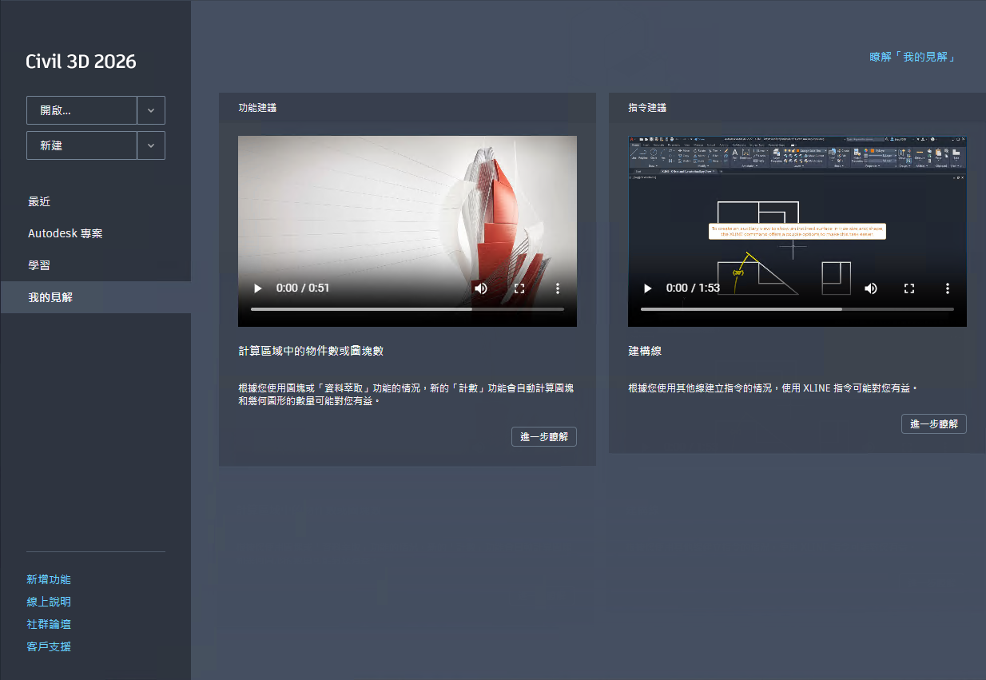Click the 功能建議 card header

pyautogui.click(x=408, y=108)
